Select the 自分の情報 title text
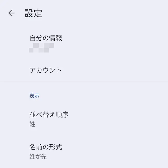Viewport: 168px width, 168px height. 46,38
